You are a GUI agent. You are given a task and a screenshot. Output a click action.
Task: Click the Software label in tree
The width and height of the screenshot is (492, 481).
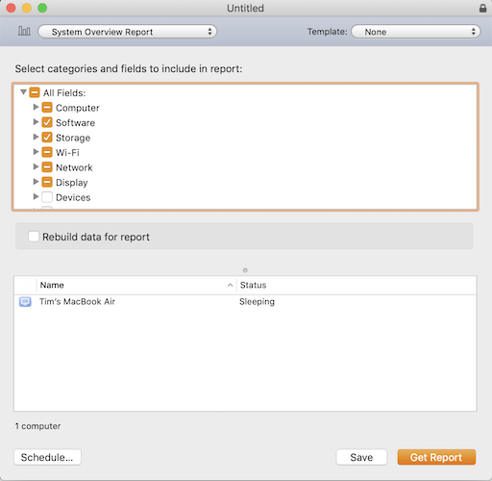click(x=75, y=123)
